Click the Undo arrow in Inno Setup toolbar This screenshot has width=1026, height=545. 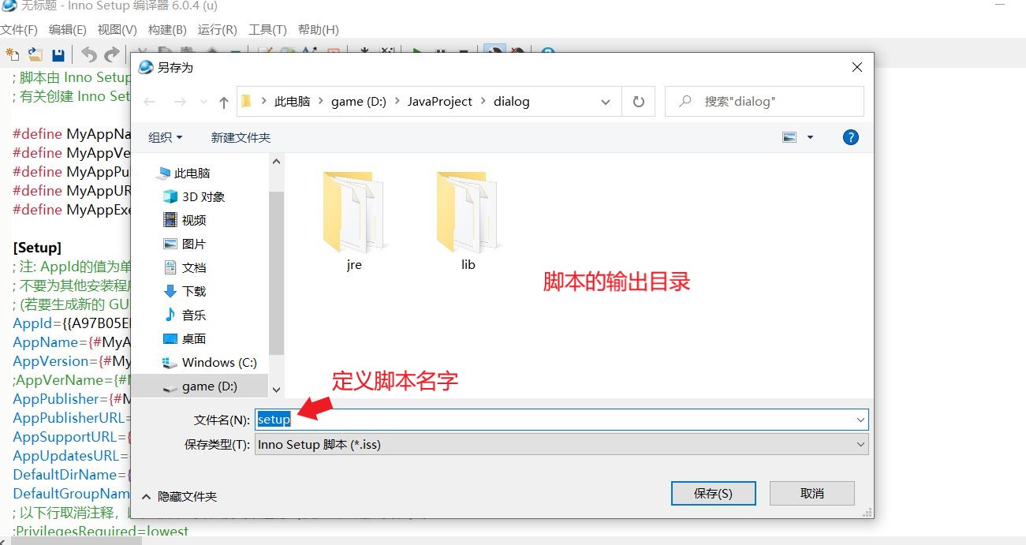click(x=89, y=54)
